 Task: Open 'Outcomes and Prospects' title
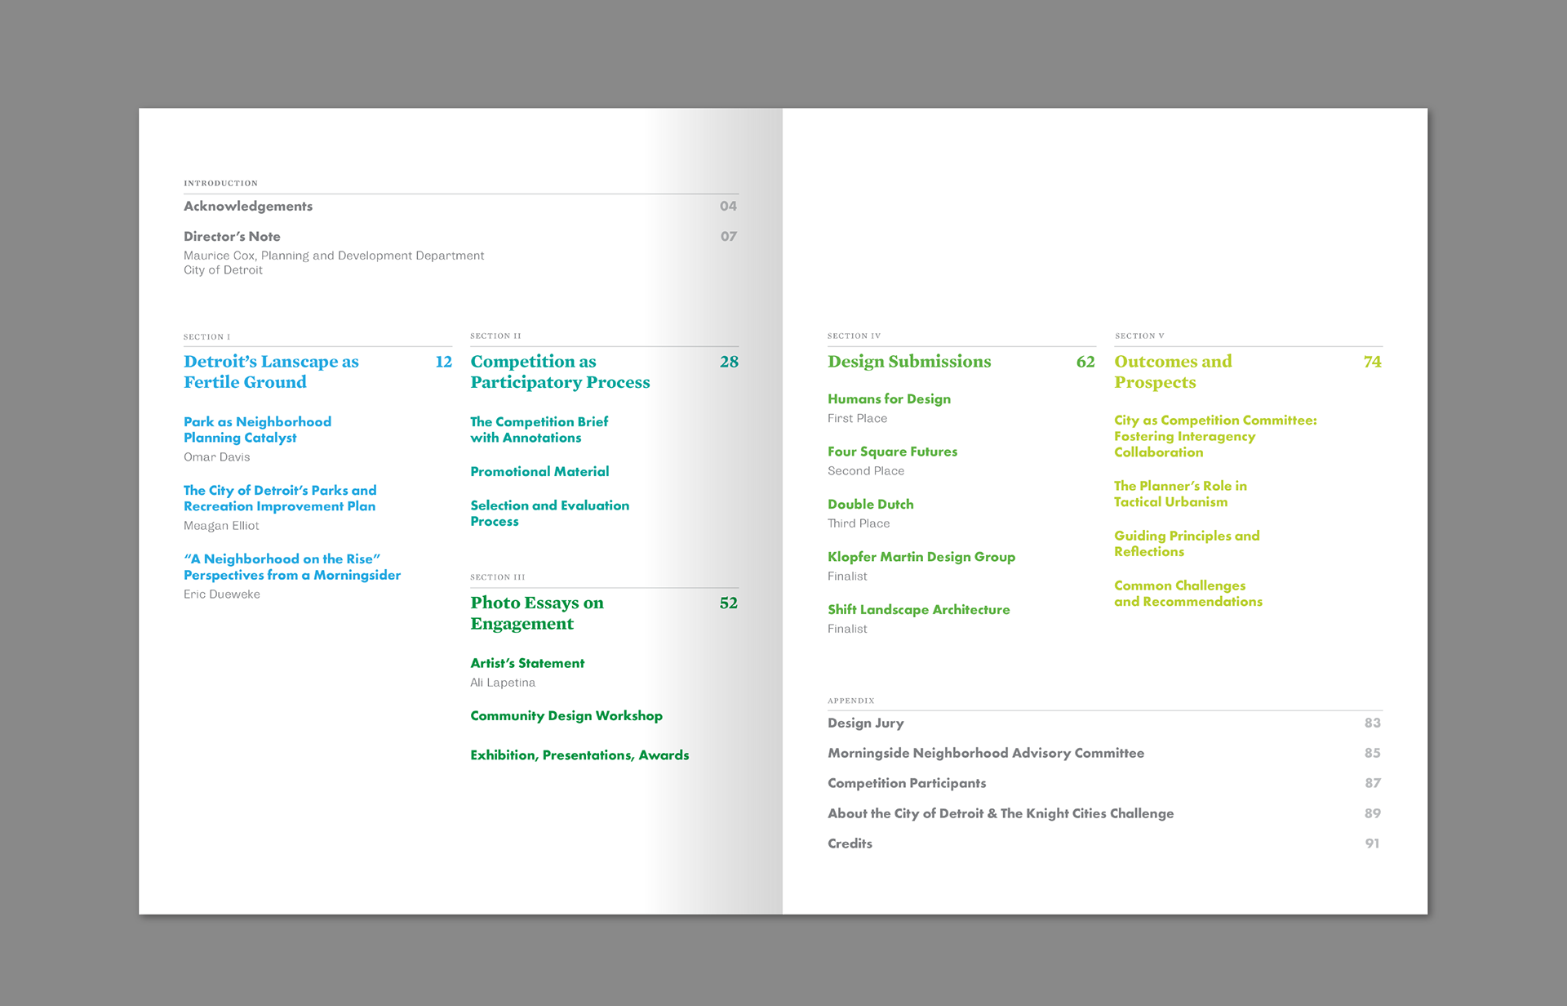[1173, 372]
